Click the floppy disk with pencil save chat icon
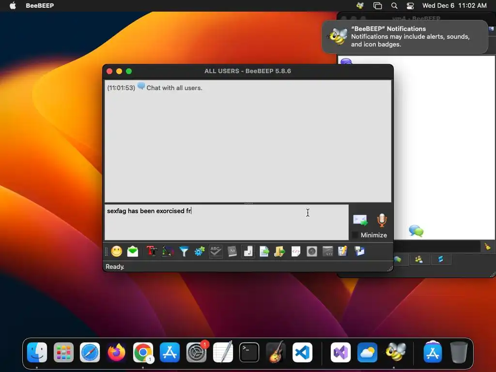 point(343,251)
